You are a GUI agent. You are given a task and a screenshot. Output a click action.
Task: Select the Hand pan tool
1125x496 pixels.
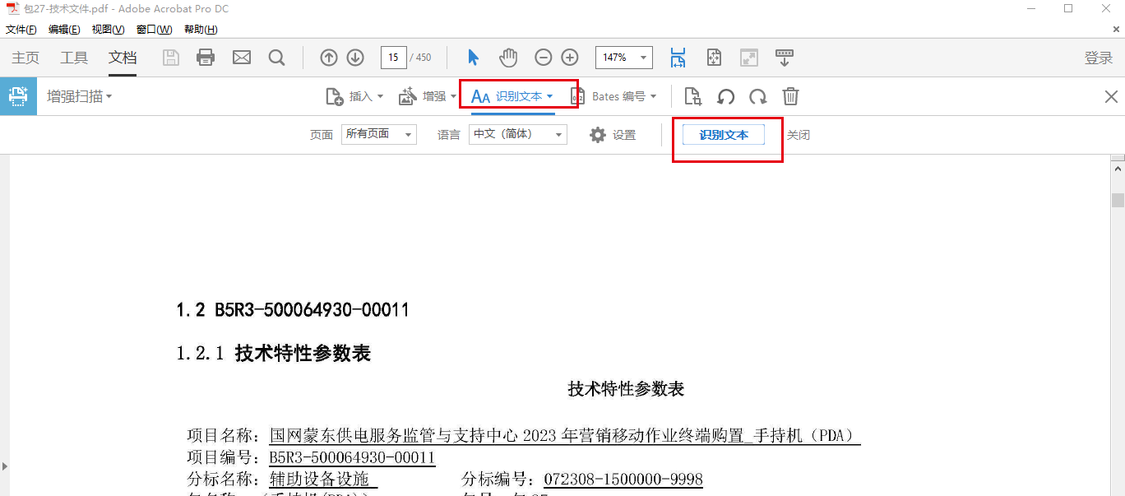tap(508, 58)
